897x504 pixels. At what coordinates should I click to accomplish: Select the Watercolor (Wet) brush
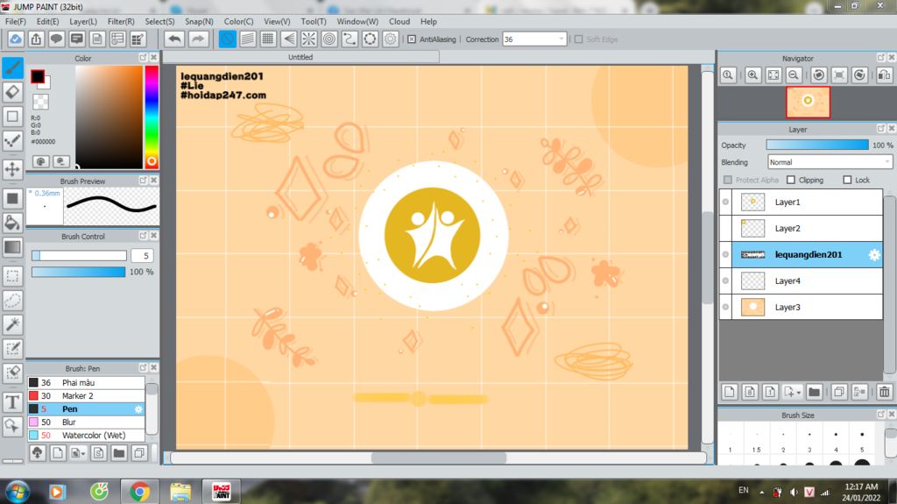[x=86, y=436]
